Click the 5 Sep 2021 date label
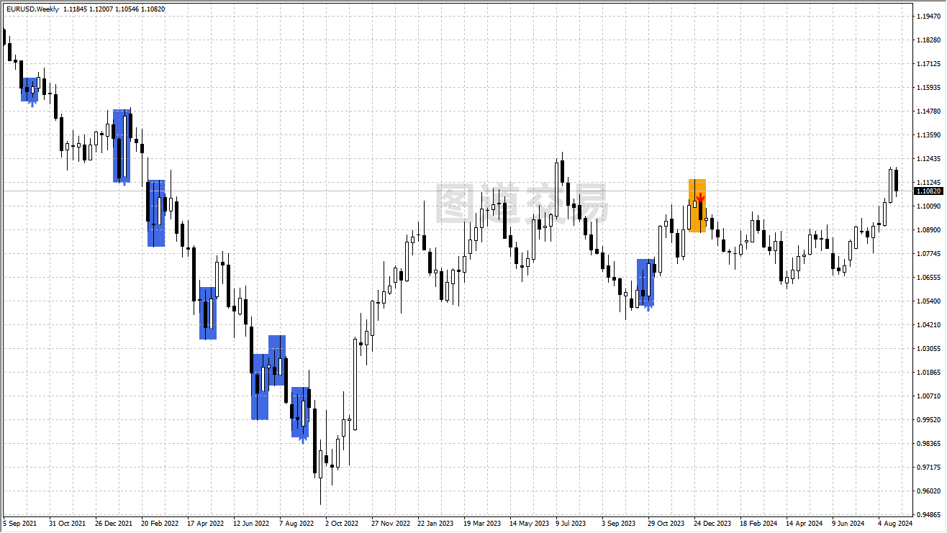The height and width of the screenshot is (533, 947). [19, 524]
